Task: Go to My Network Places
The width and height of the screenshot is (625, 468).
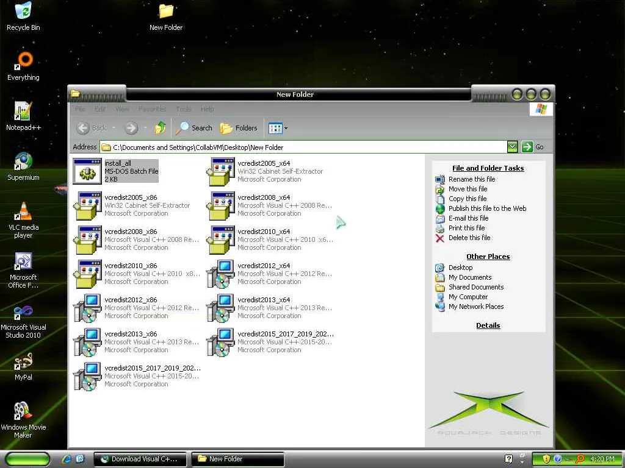Action: pyautogui.click(x=476, y=307)
